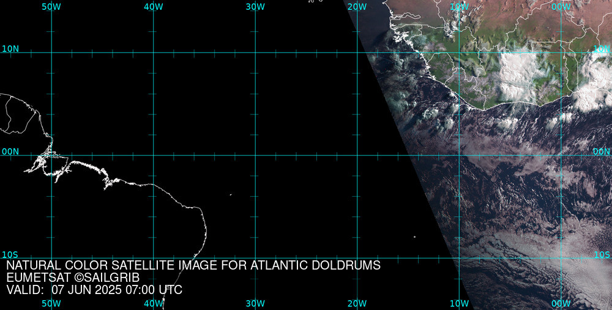
Task: Click the bottom 10W longitude label
Action: [x=460, y=304]
